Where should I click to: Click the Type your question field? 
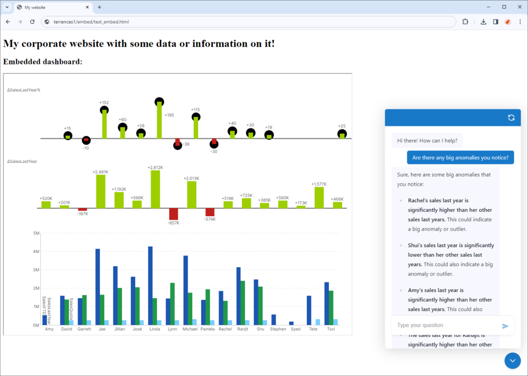click(446, 325)
